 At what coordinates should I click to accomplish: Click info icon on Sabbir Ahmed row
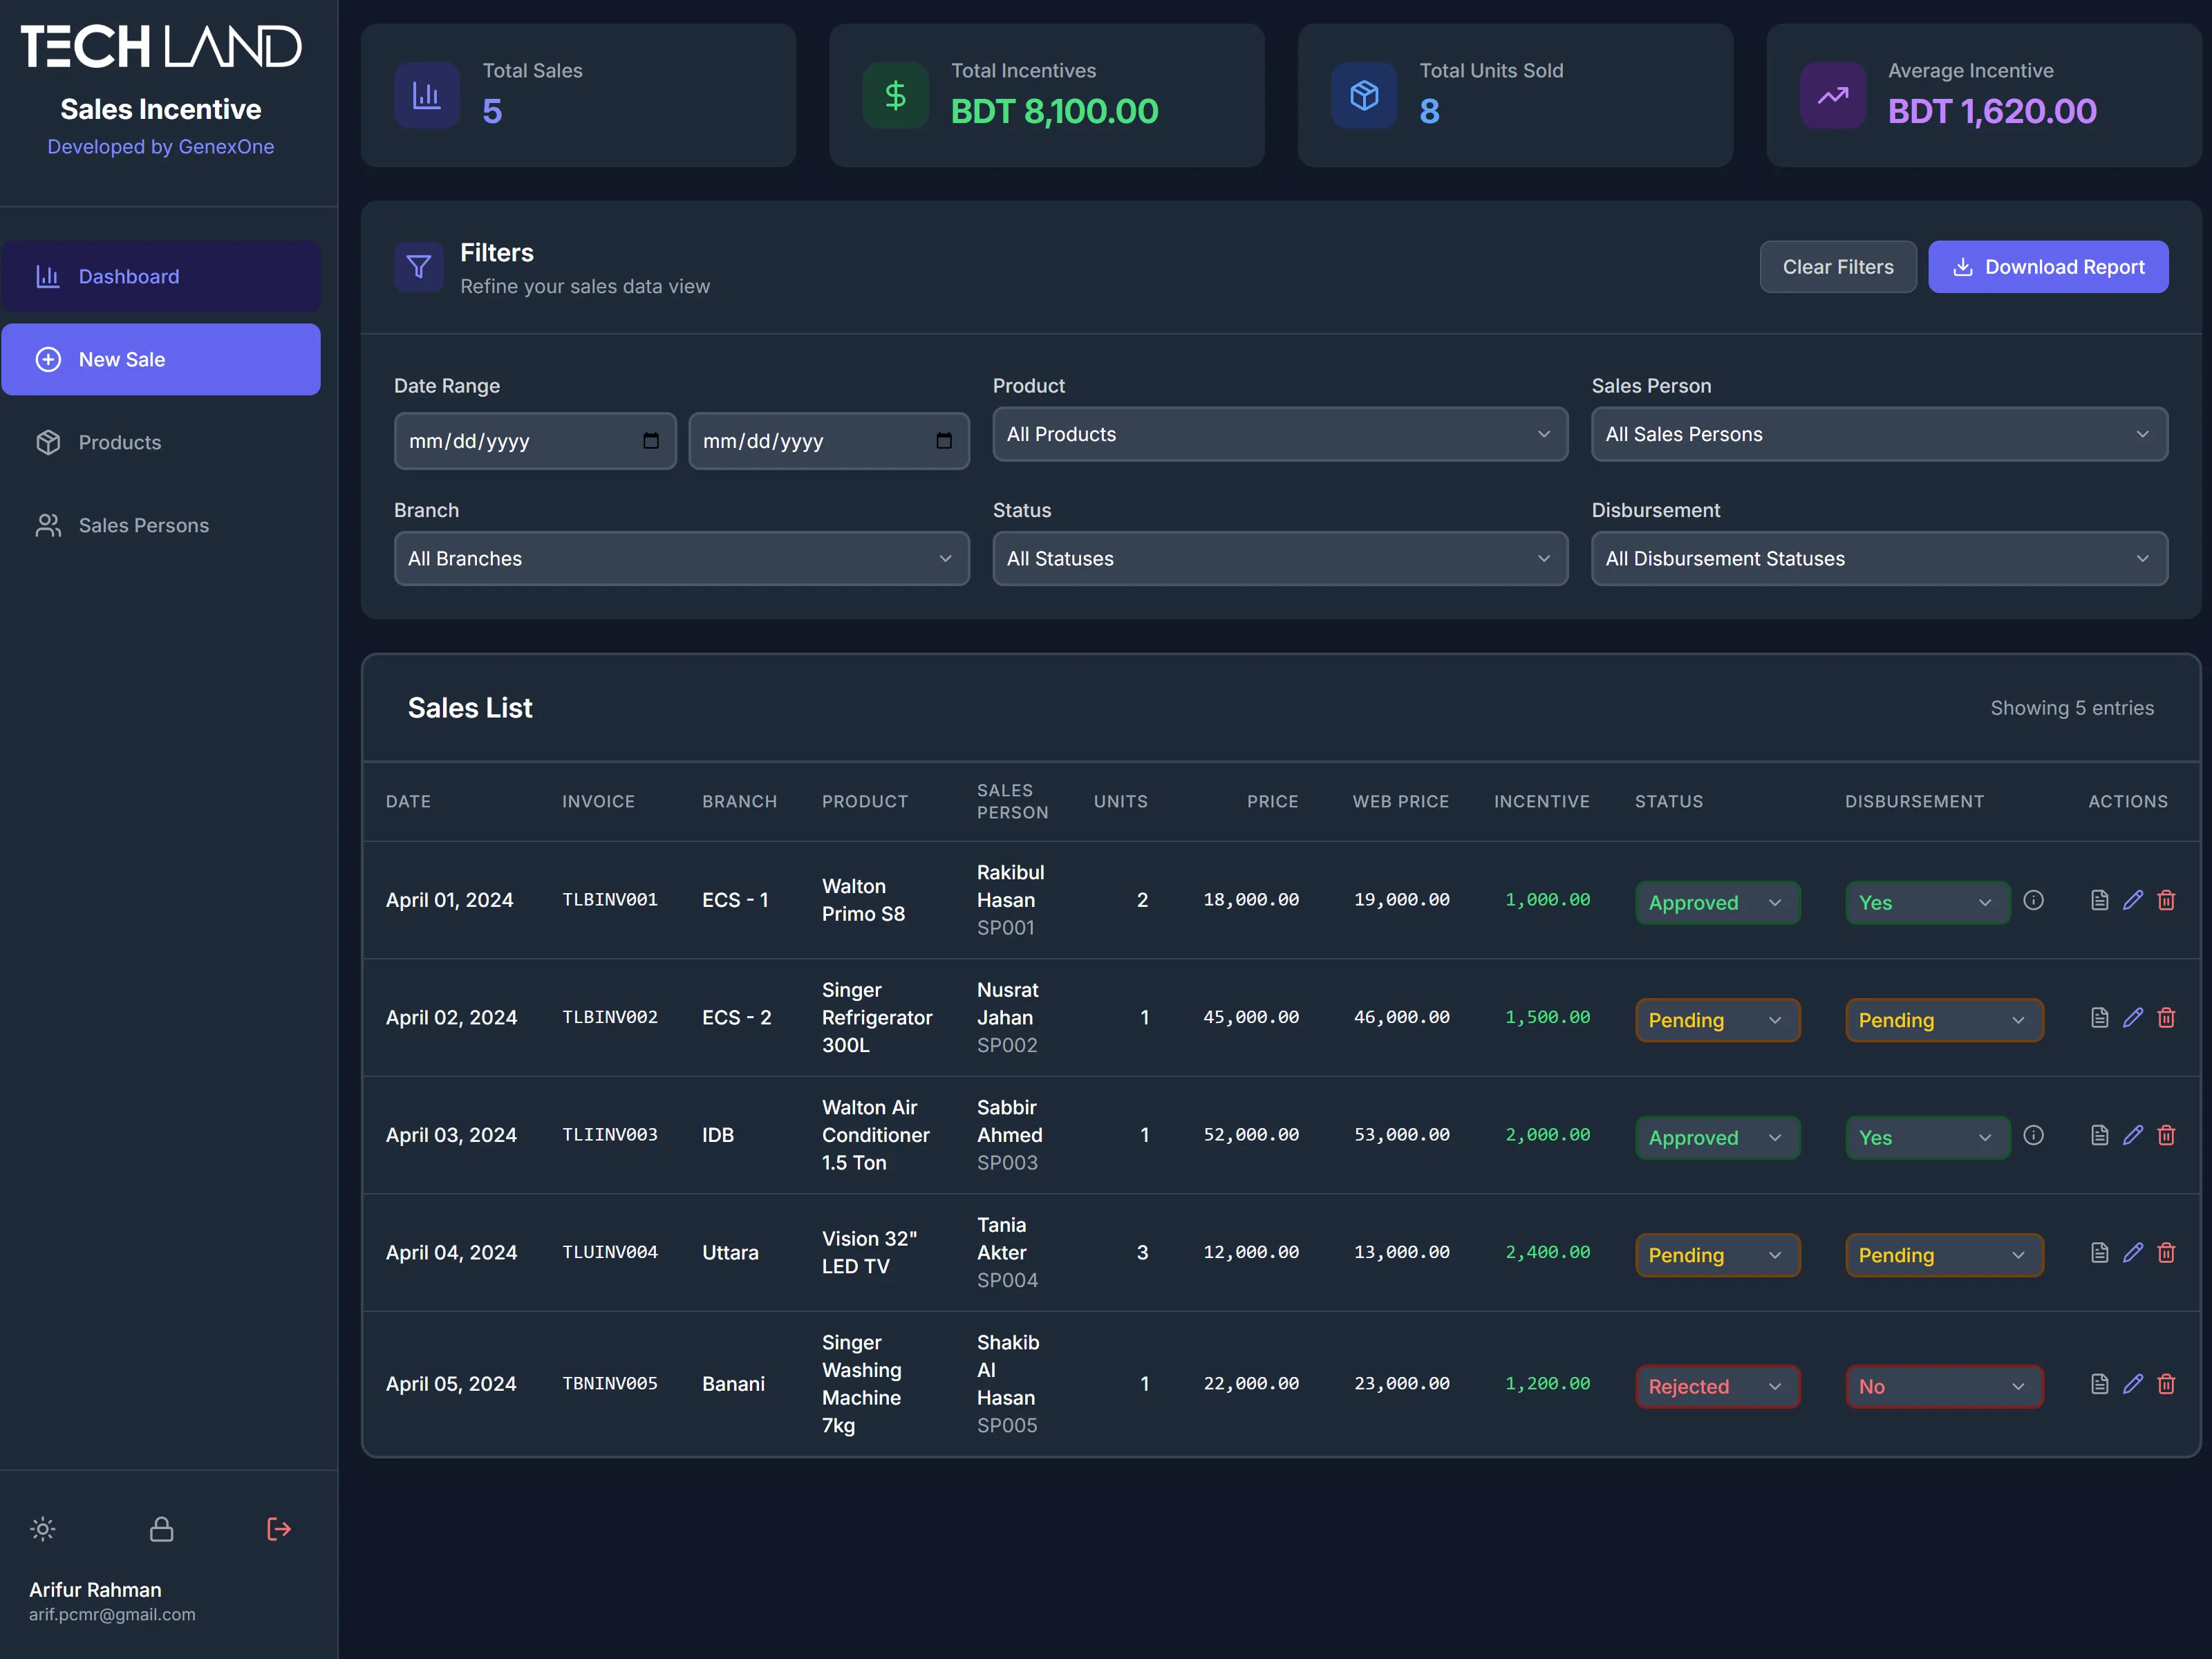[x=2033, y=1135]
